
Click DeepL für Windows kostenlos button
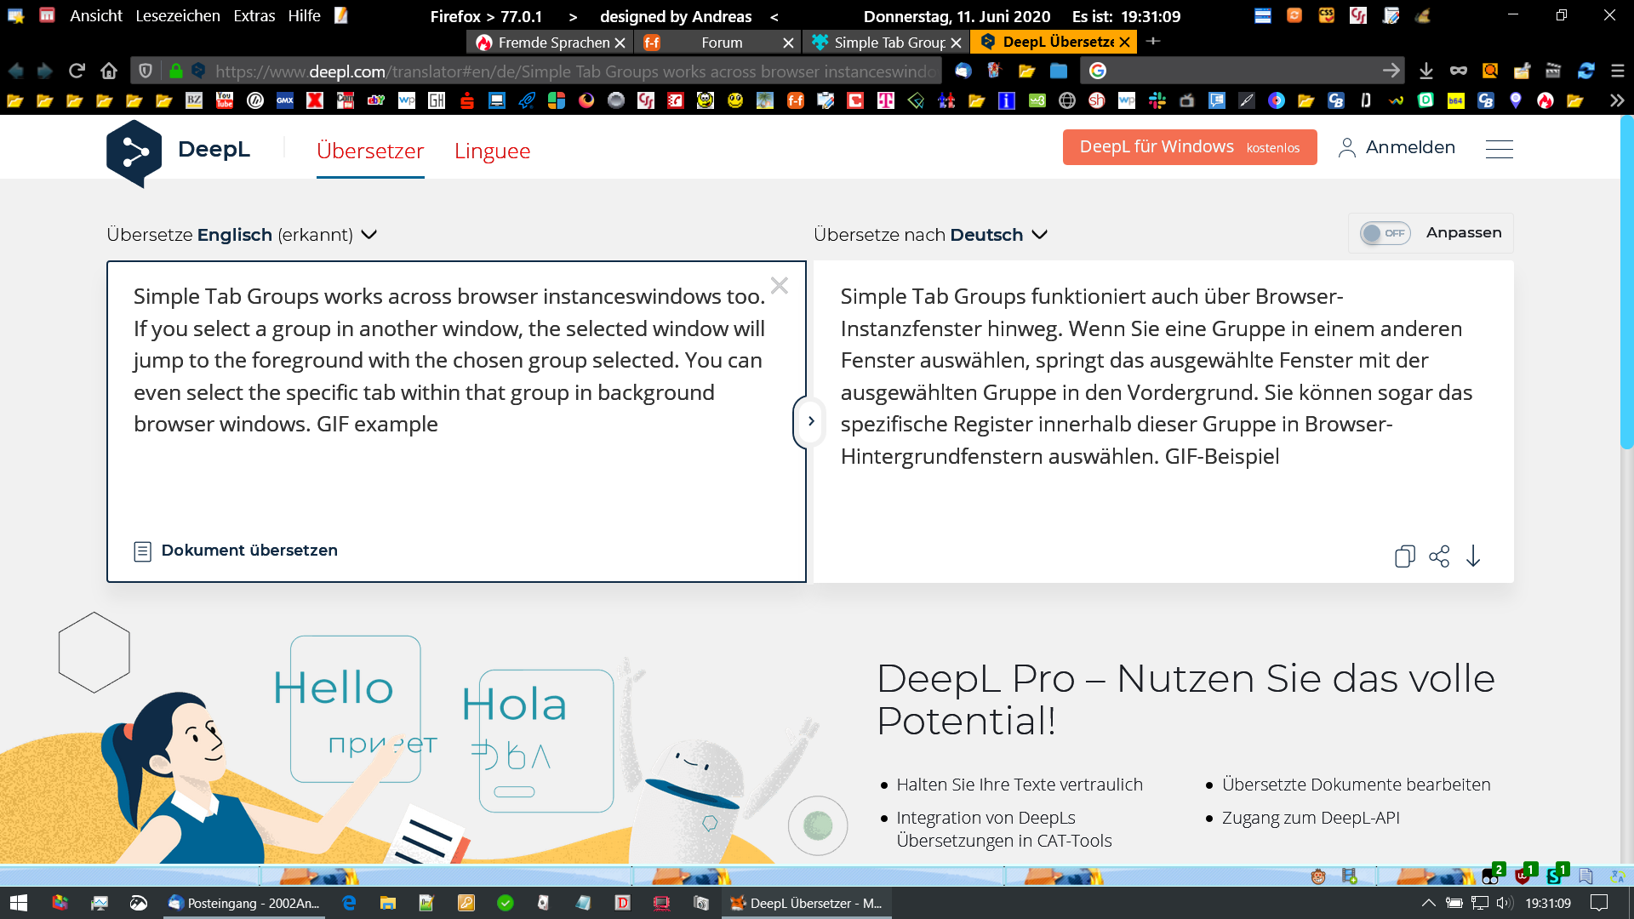point(1189,147)
